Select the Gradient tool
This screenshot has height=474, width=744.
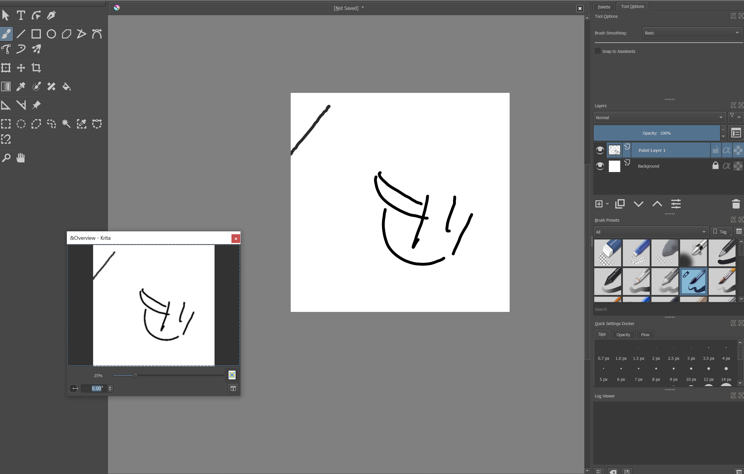tap(6, 86)
